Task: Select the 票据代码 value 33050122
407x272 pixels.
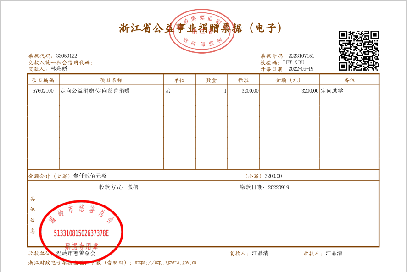Action: pos(67,56)
